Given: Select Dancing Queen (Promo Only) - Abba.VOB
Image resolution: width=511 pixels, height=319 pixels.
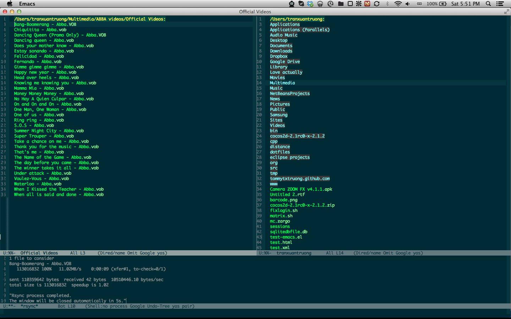Looking at the screenshot, I should [60, 35].
